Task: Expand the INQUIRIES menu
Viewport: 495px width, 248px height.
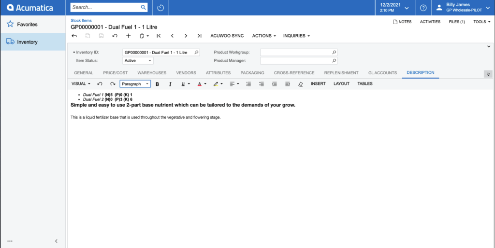Action: 296,36
